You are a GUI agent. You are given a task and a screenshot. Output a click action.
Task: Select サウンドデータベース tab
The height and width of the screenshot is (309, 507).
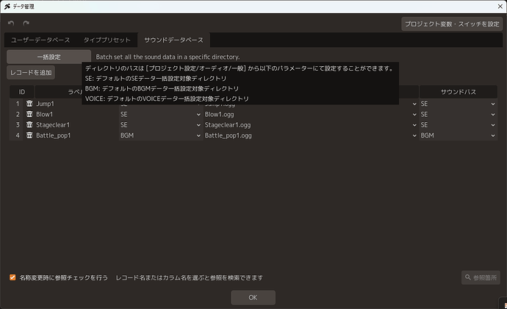click(173, 40)
